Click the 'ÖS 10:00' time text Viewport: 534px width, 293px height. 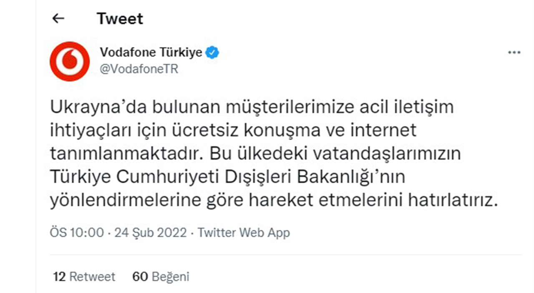pyautogui.click(x=76, y=233)
